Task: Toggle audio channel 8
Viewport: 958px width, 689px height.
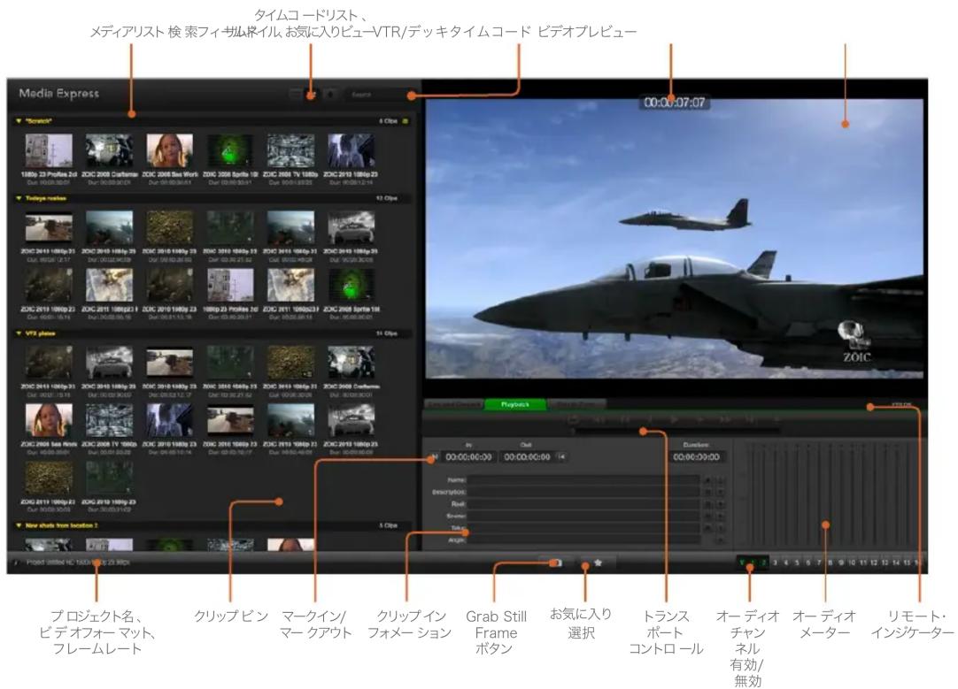Action: [830, 562]
